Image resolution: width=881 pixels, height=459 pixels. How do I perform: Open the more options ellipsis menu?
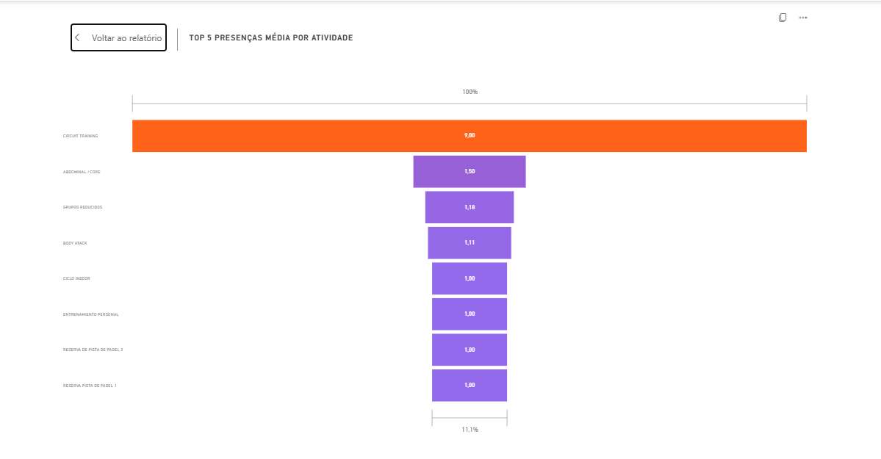tap(803, 18)
